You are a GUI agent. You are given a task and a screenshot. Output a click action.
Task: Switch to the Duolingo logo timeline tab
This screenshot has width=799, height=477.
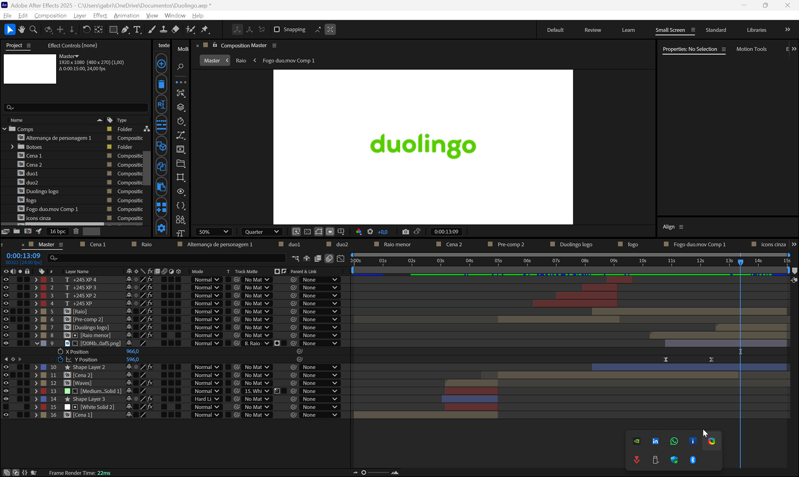(576, 244)
